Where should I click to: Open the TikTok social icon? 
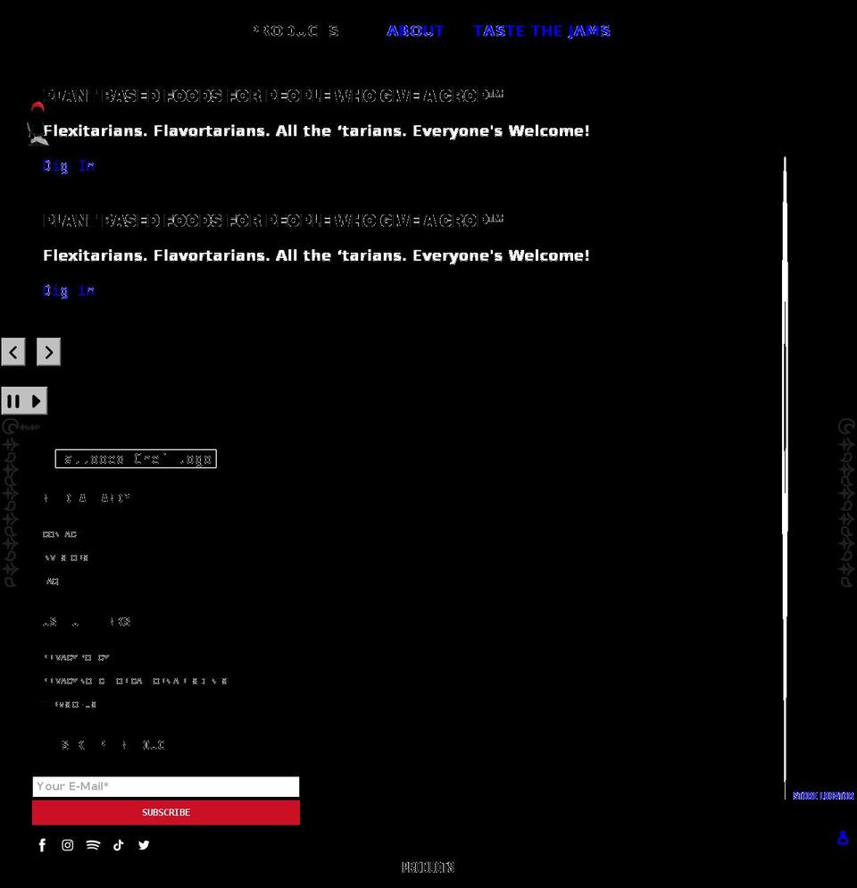pos(119,845)
